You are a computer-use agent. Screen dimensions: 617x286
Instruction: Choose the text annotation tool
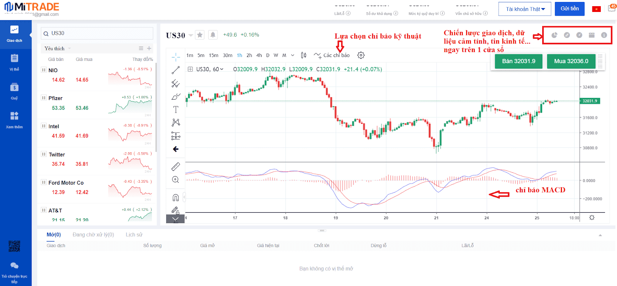coord(176,109)
